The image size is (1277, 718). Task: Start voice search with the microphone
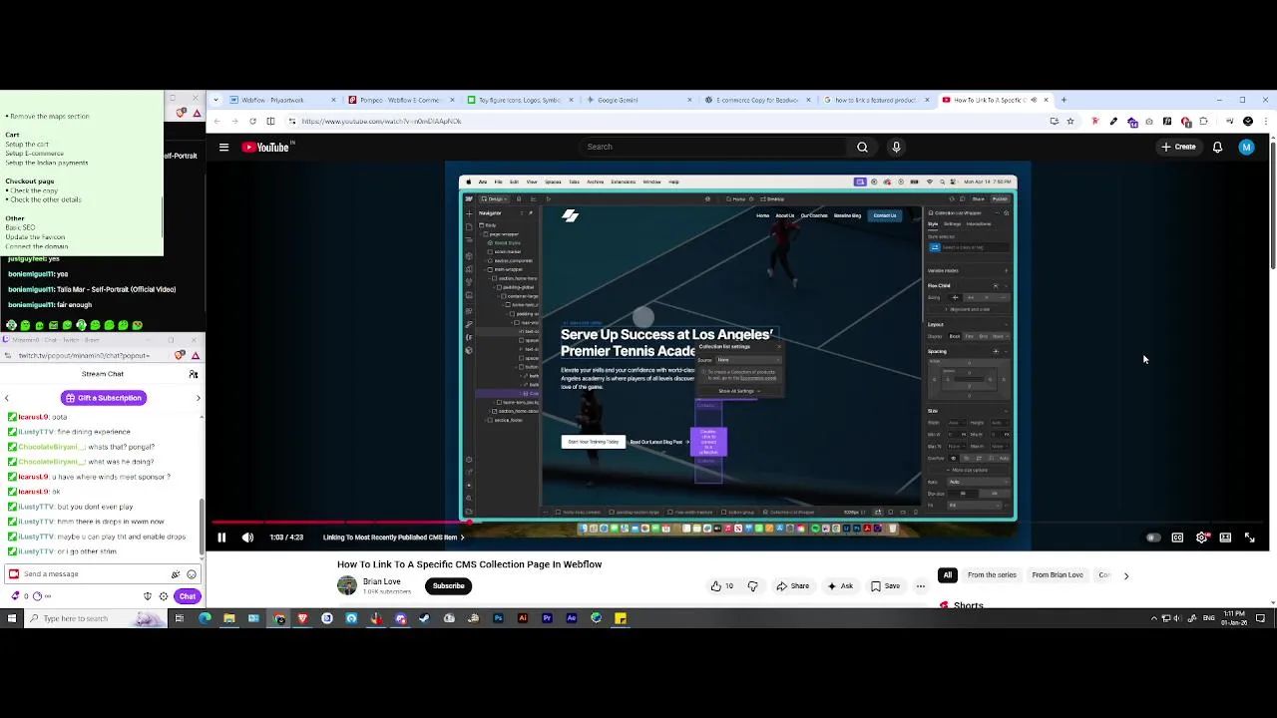click(896, 147)
